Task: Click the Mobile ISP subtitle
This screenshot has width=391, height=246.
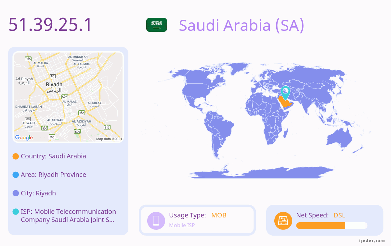Action: [x=182, y=225]
